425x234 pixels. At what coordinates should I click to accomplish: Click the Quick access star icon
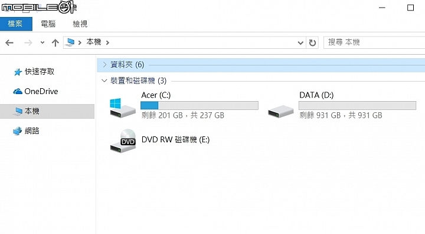pyautogui.click(x=18, y=72)
